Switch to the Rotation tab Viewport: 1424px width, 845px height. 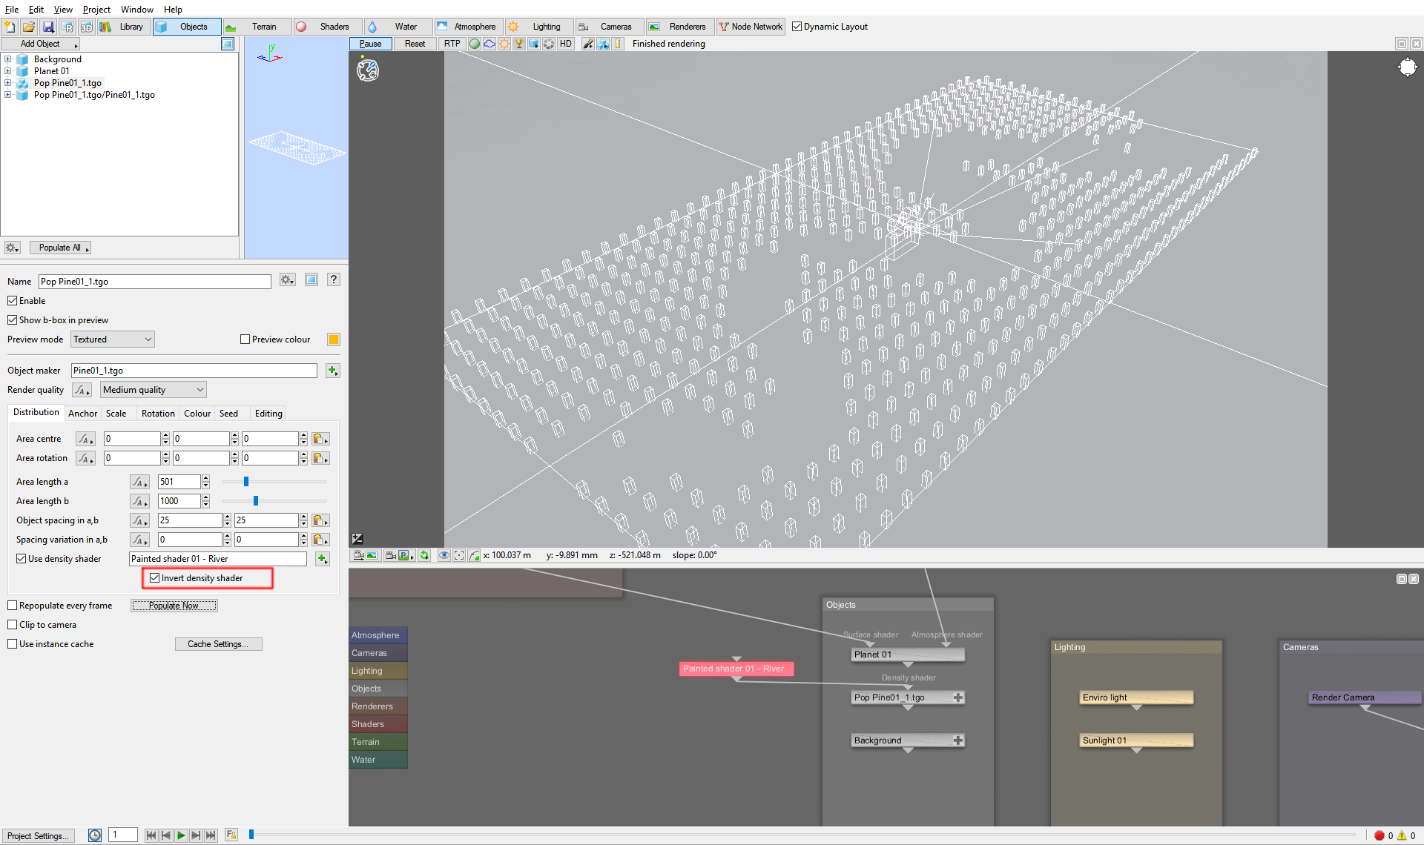[158, 414]
